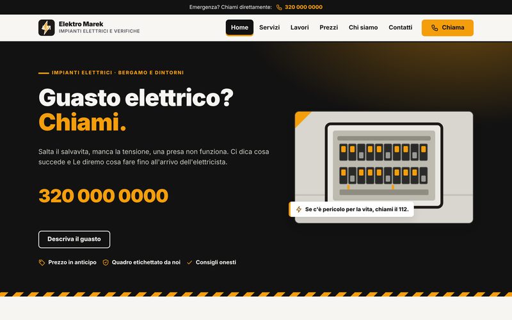Viewport: 512px width, 320px height.
Task: Click the price tag icon beside Prezzo in anticipo
Action: tap(42, 262)
